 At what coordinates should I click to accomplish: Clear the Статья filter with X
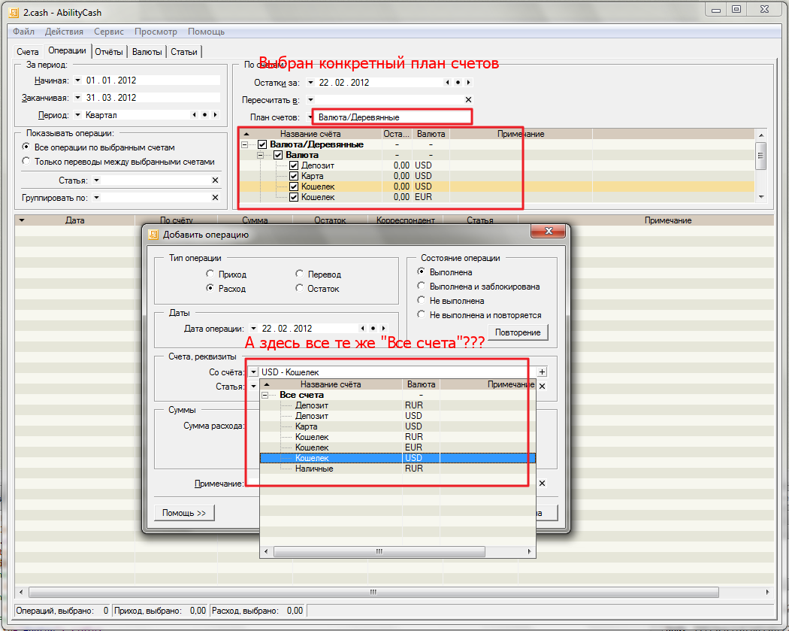pos(215,181)
